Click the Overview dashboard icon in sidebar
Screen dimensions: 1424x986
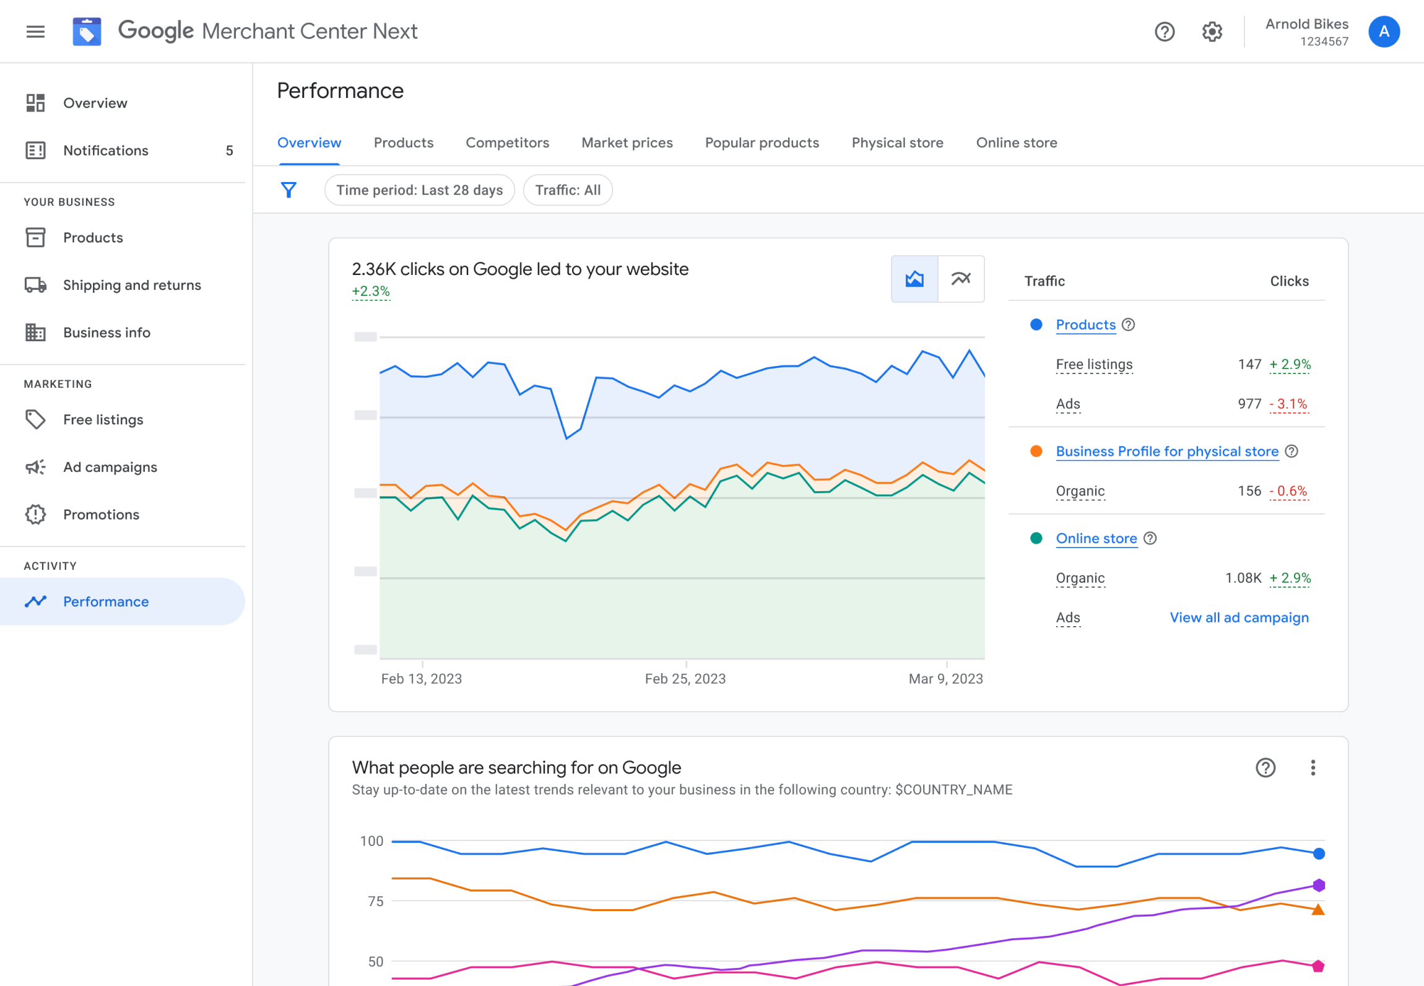coord(35,103)
